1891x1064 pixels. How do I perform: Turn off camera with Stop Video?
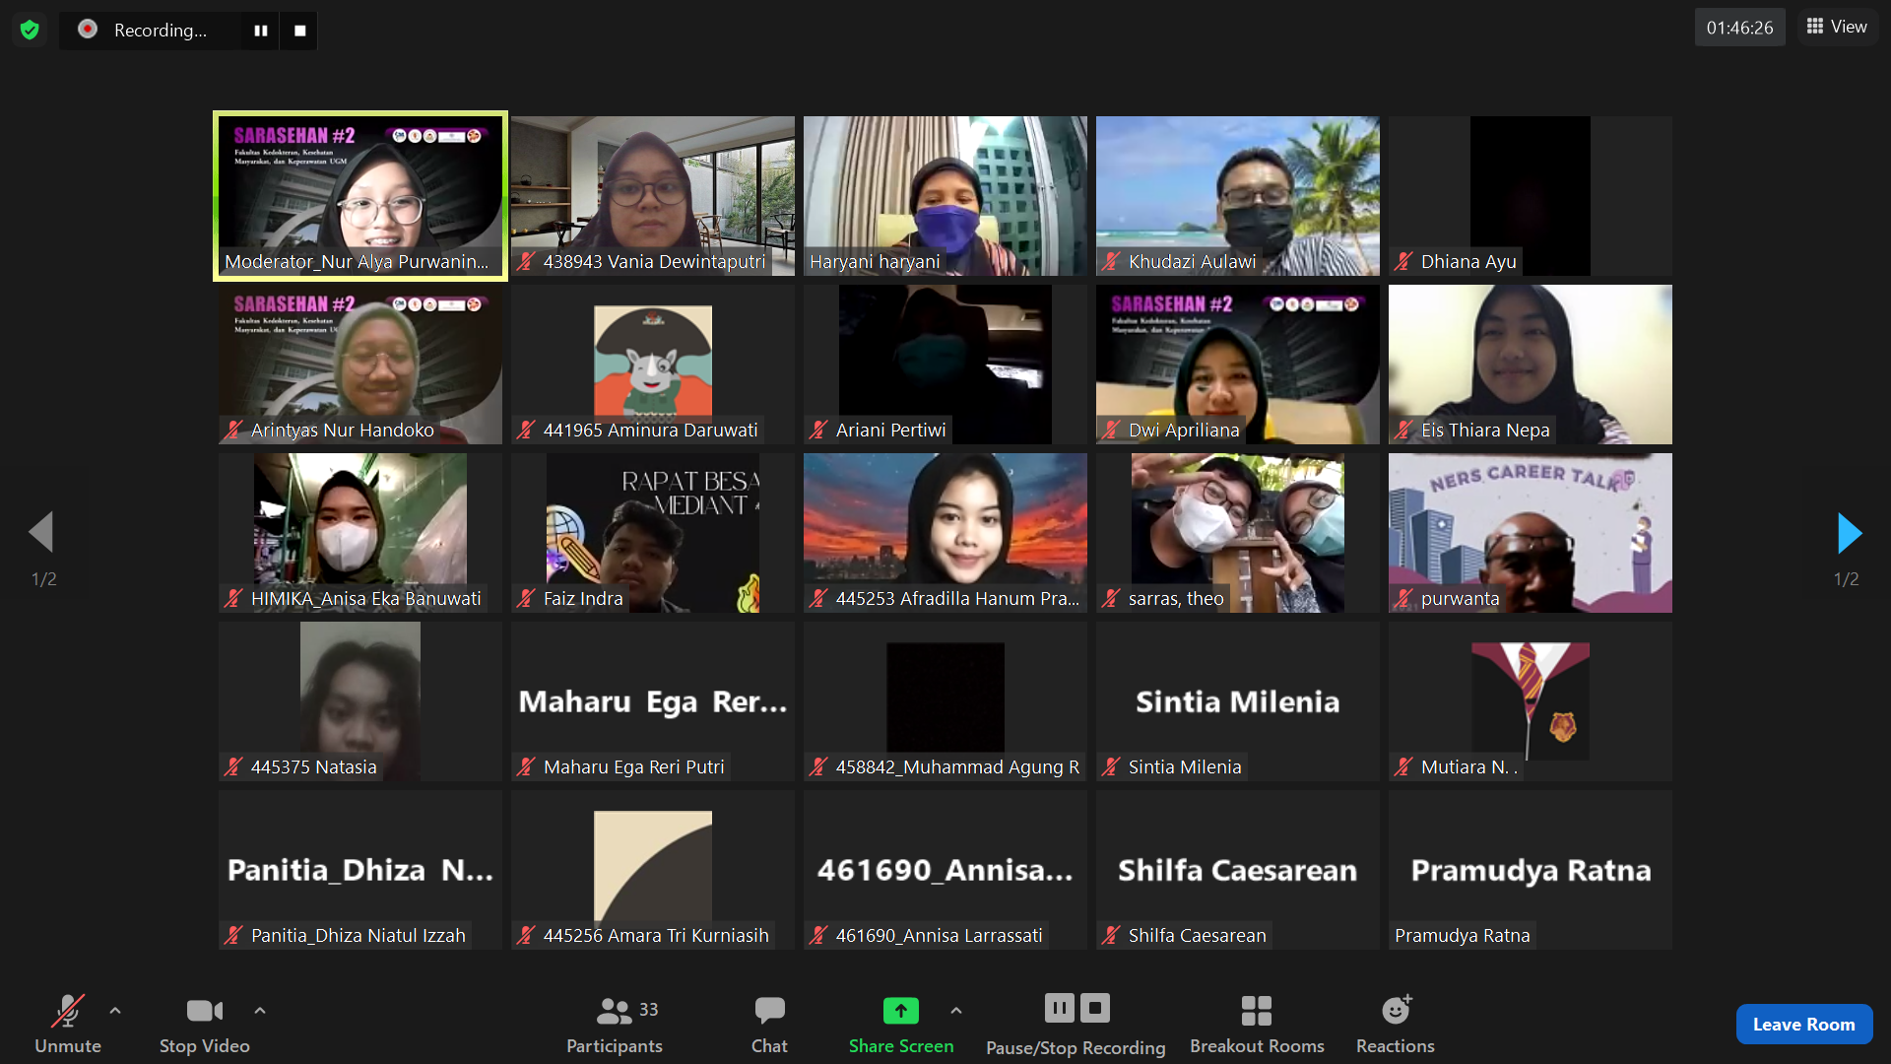tap(204, 1023)
